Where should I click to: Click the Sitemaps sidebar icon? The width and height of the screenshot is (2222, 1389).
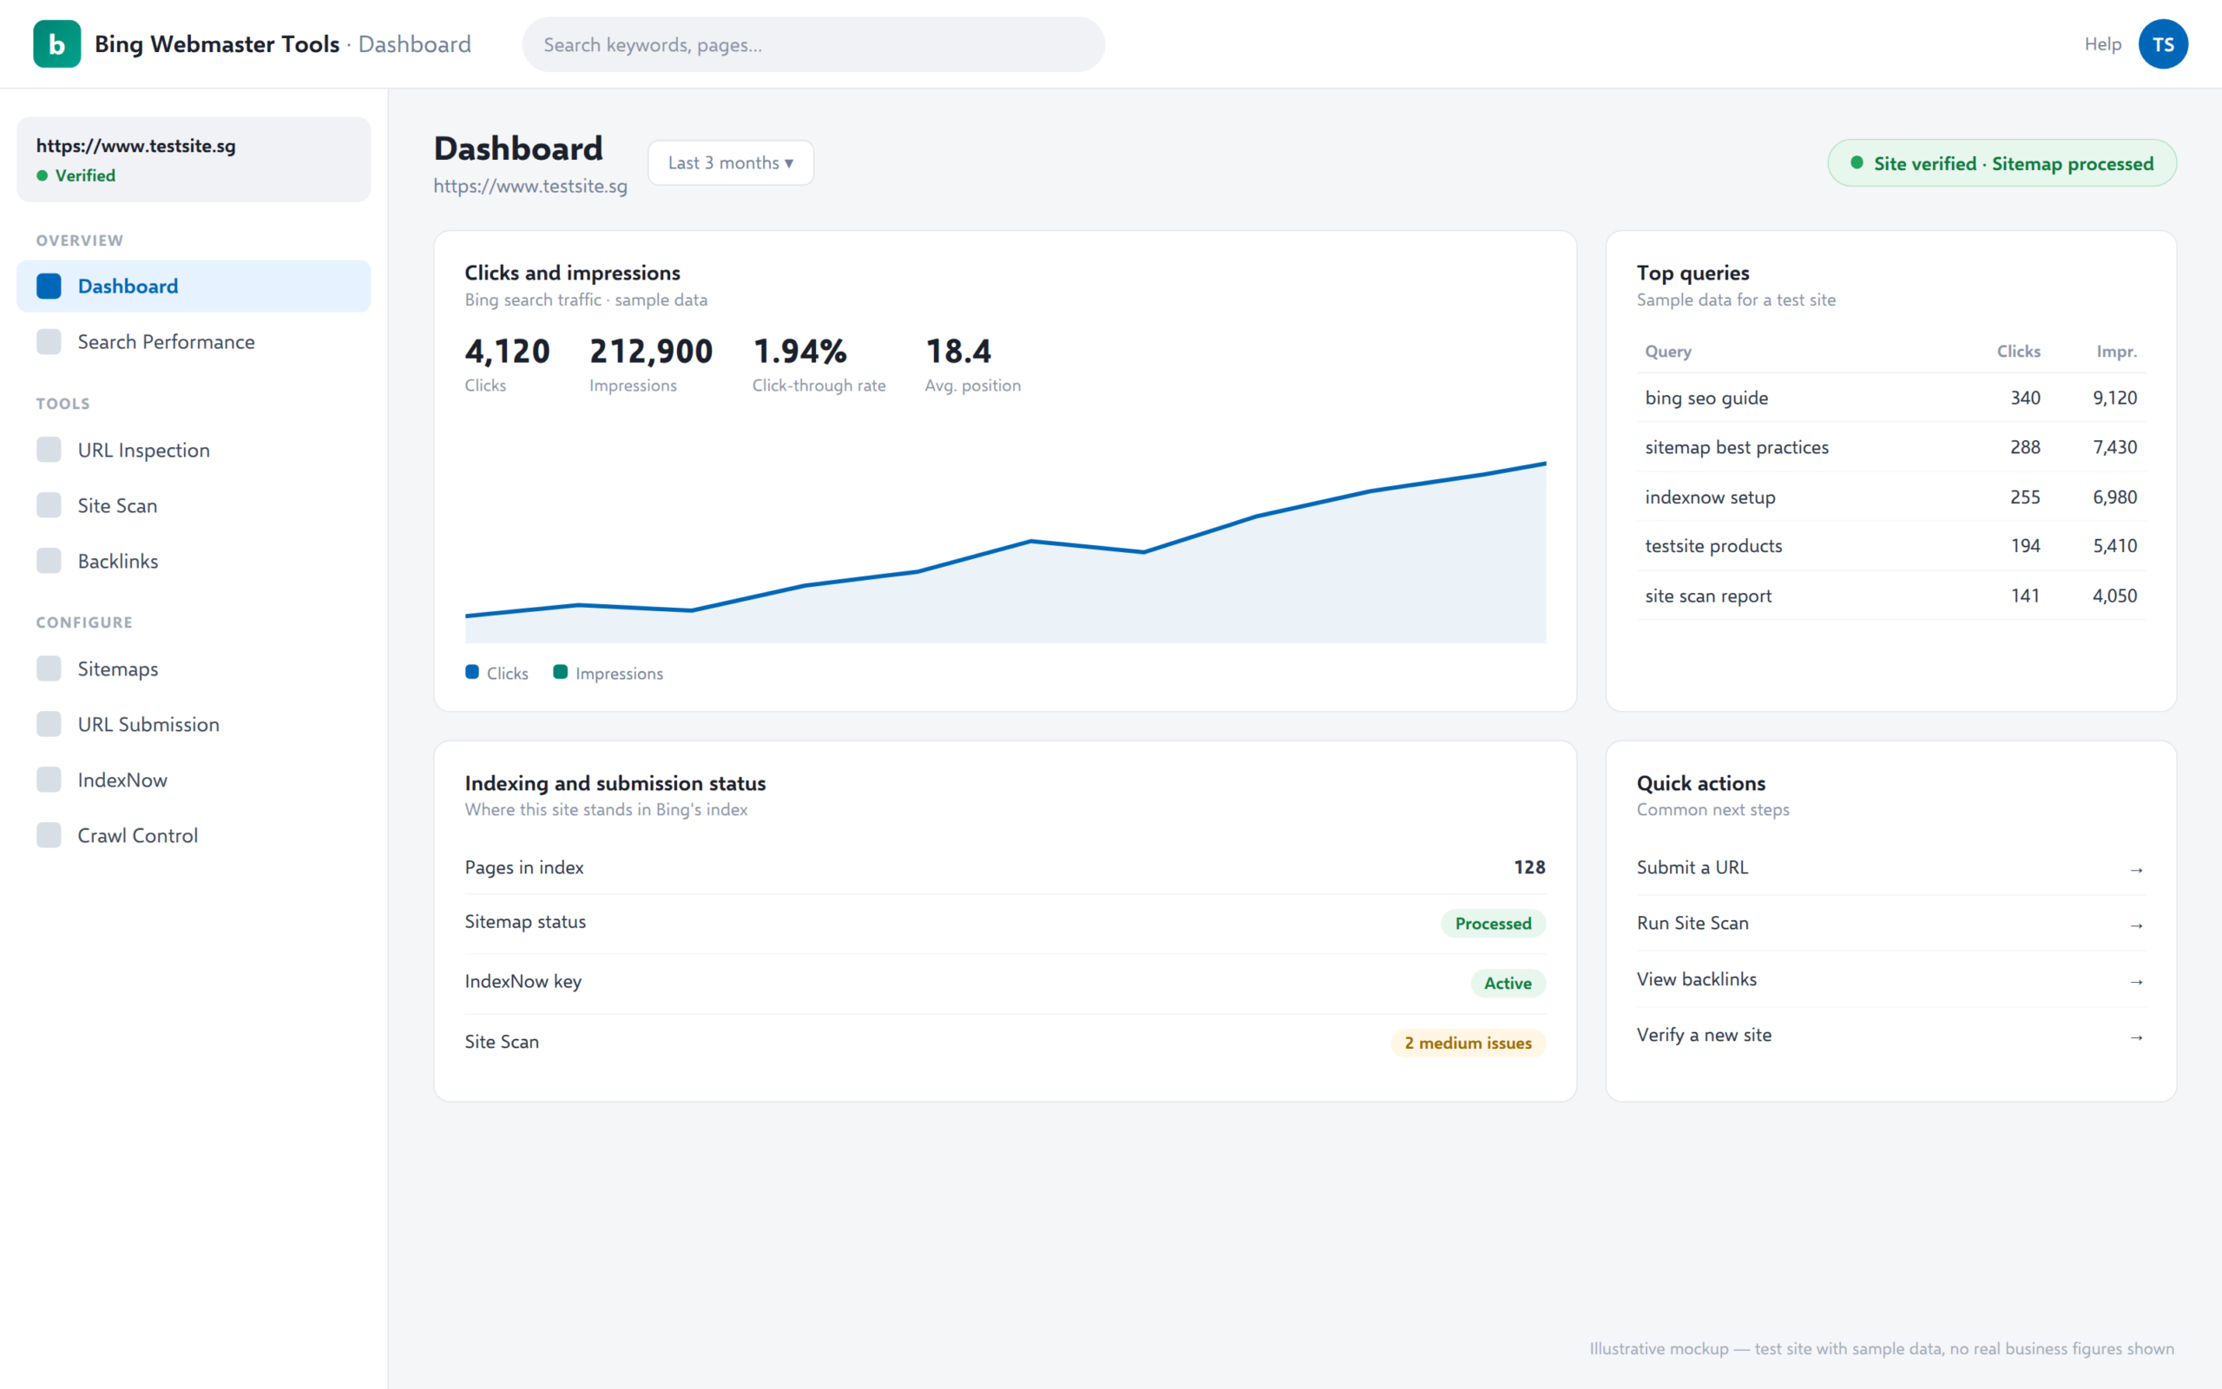click(49, 668)
